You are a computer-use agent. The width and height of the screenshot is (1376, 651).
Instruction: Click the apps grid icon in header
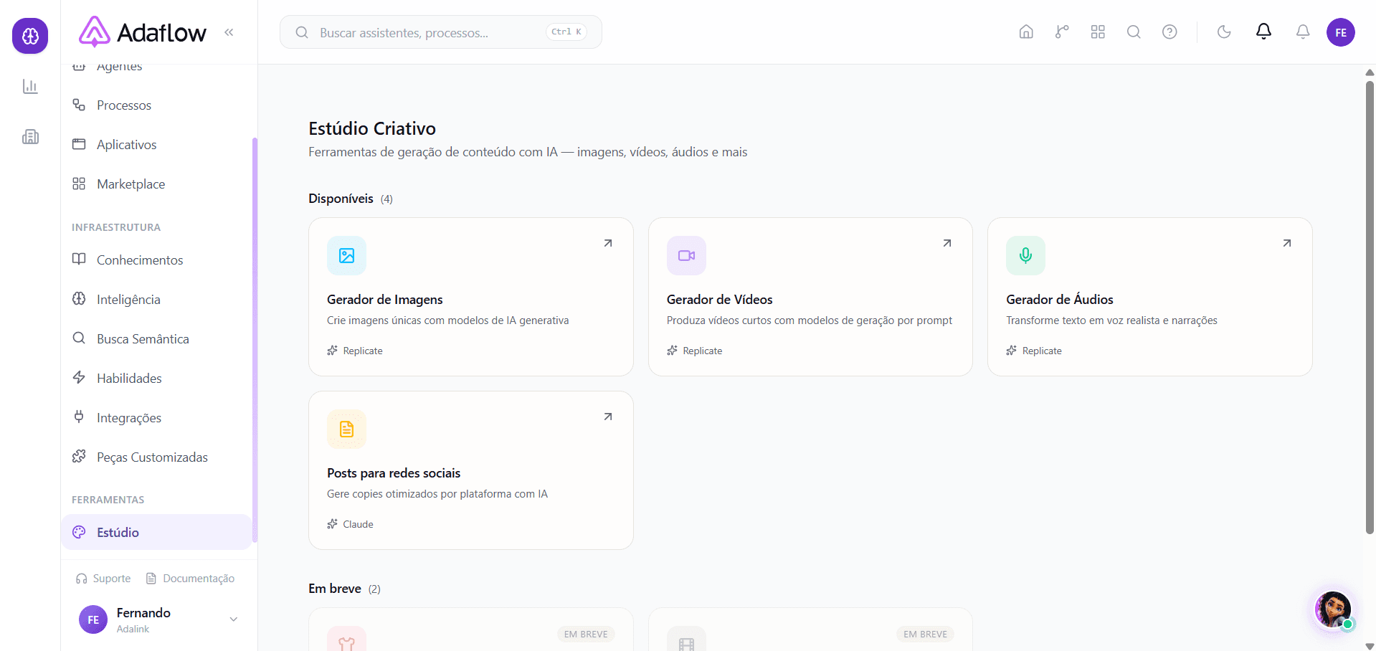(1098, 32)
